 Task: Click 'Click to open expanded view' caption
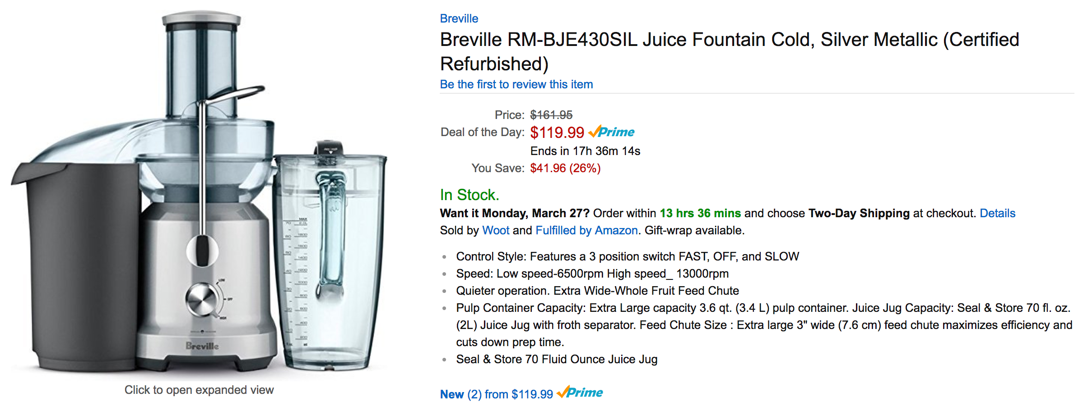199,390
